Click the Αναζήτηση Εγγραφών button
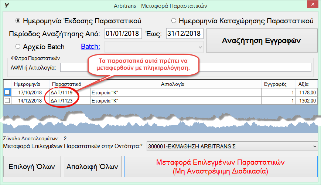The width and height of the screenshot is (321, 185). pos(262,41)
